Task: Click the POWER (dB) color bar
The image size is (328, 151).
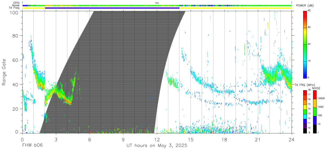Action: point(305,44)
